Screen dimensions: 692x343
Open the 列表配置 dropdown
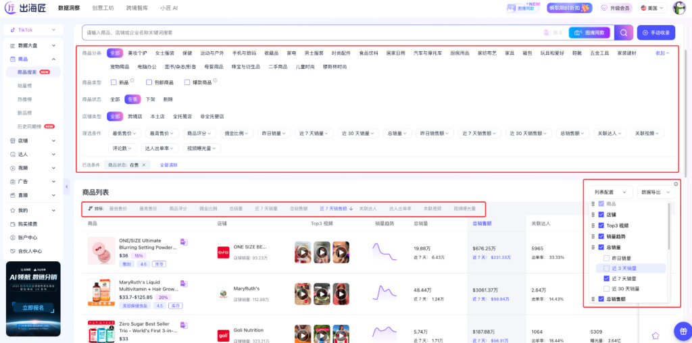click(610, 192)
